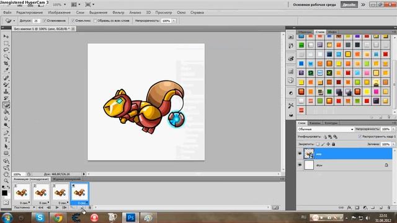
Task: Hide the Фон layer
Action: [300, 165]
